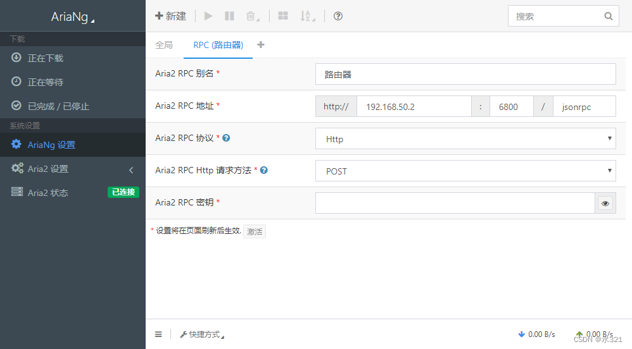The width and height of the screenshot is (632, 349).
Task: Toggle sidebar with hamburger icon
Action: point(158,334)
